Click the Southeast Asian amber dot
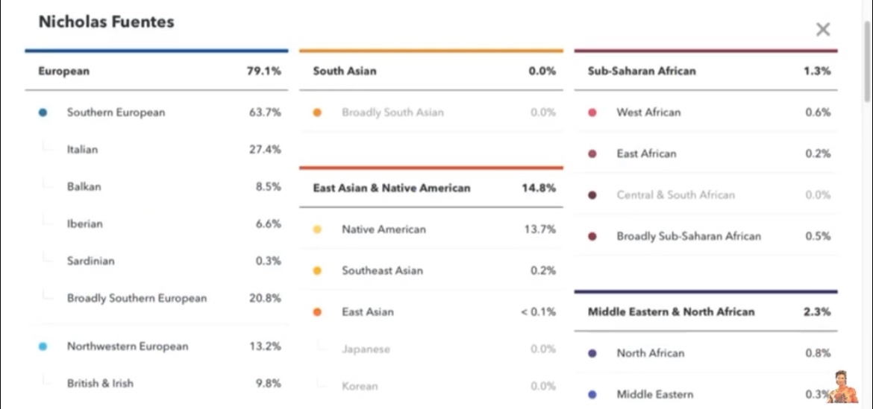Screen dimensions: 873x409 pos(317,271)
